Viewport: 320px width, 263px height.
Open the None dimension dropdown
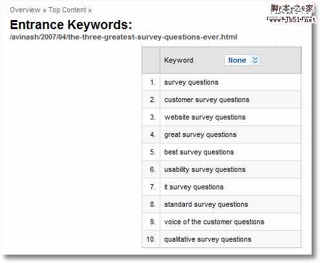click(242, 60)
